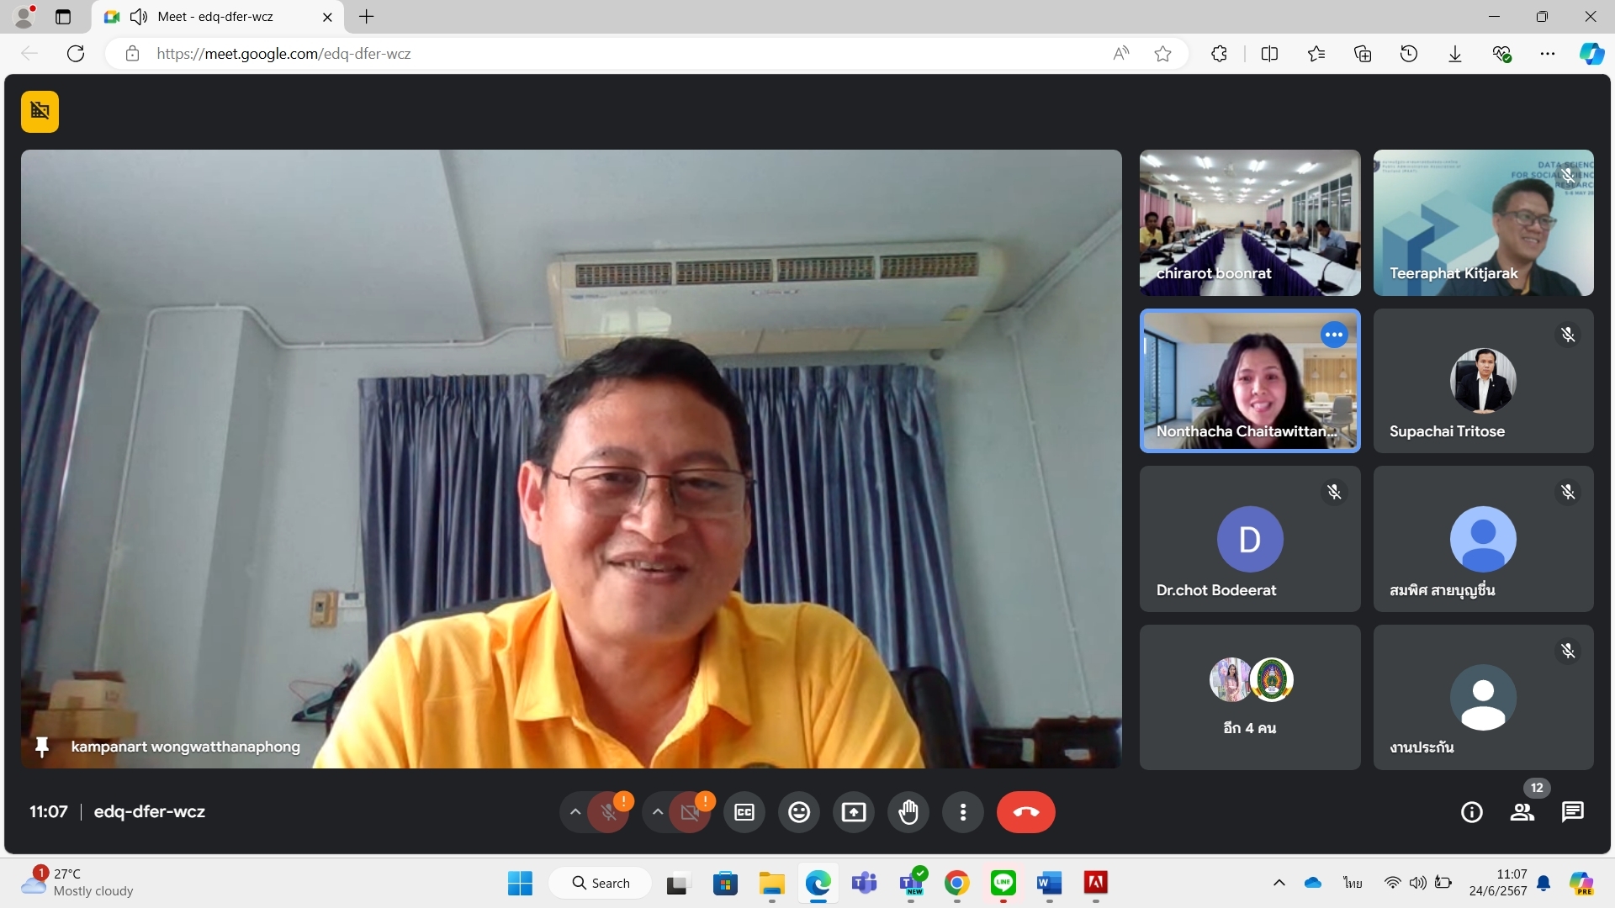Show the participants people list
The height and width of the screenshot is (908, 1615).
1522,812
